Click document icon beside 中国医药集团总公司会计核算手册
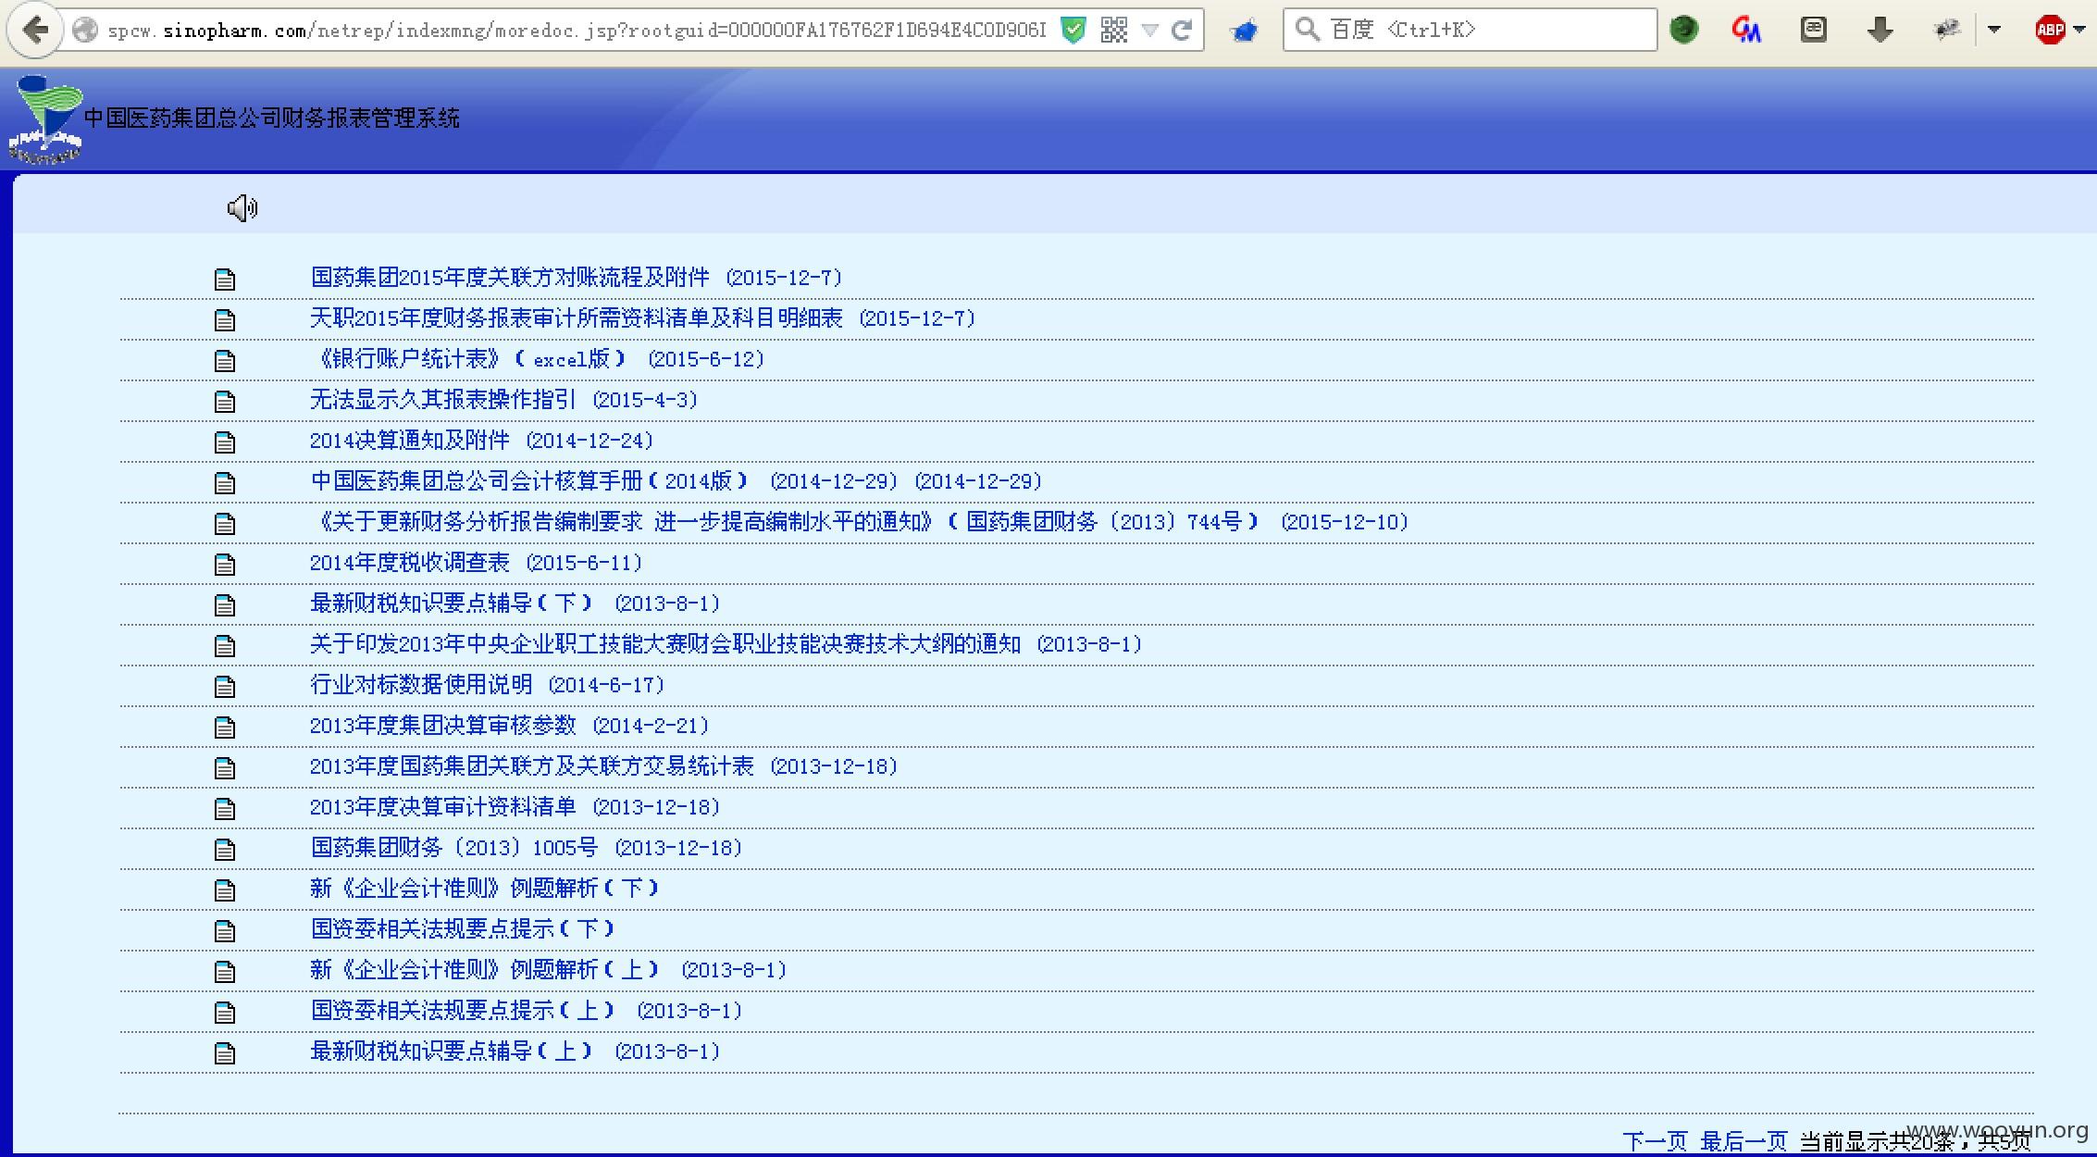 (225, 482)
